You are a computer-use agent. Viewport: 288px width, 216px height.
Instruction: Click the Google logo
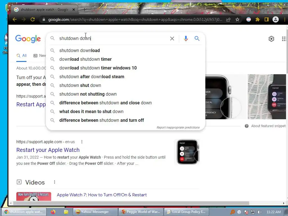coord(28,39)
